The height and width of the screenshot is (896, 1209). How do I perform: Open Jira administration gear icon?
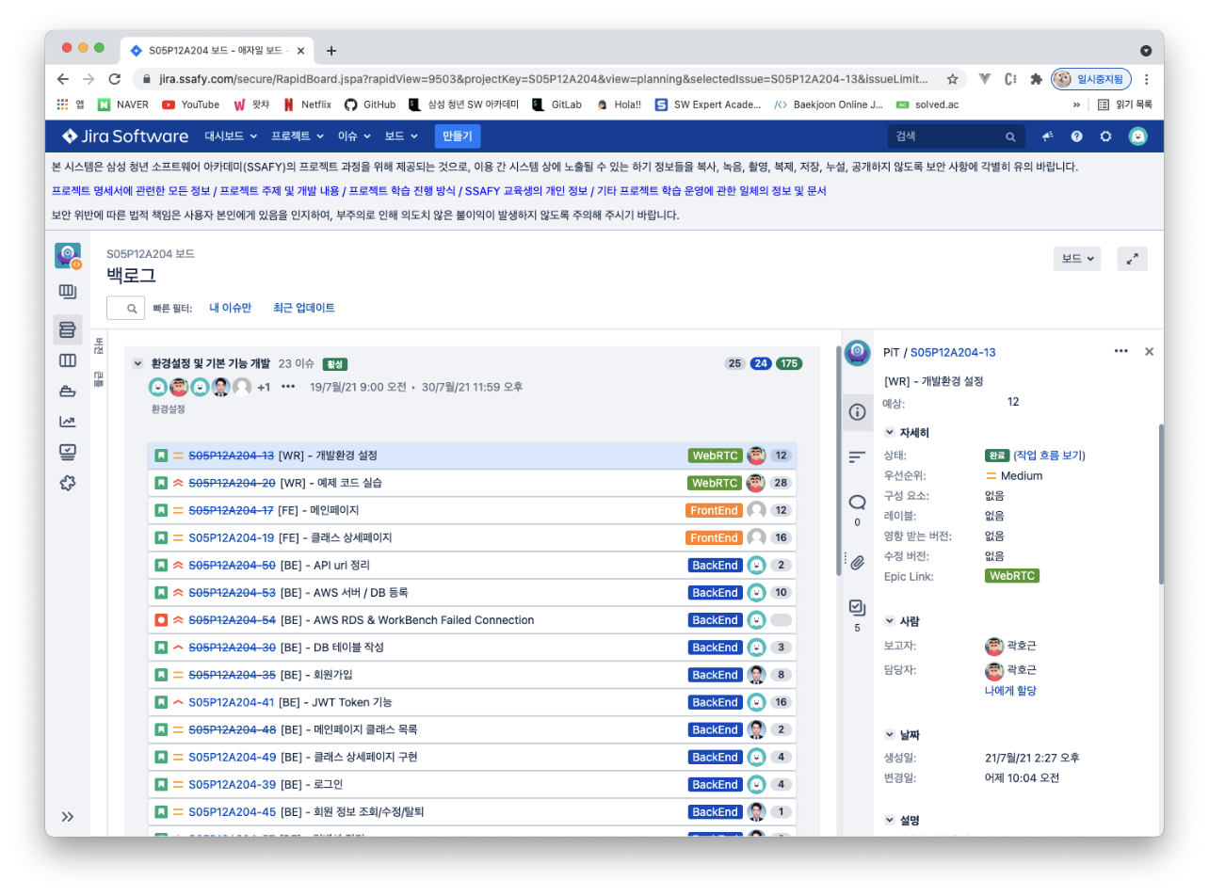click(1106, 136)
